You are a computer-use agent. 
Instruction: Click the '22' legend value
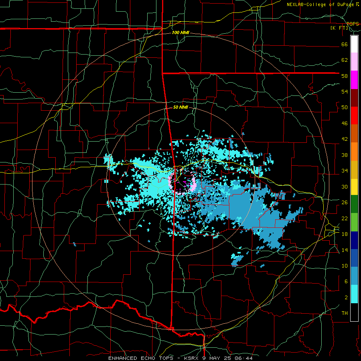345,218
